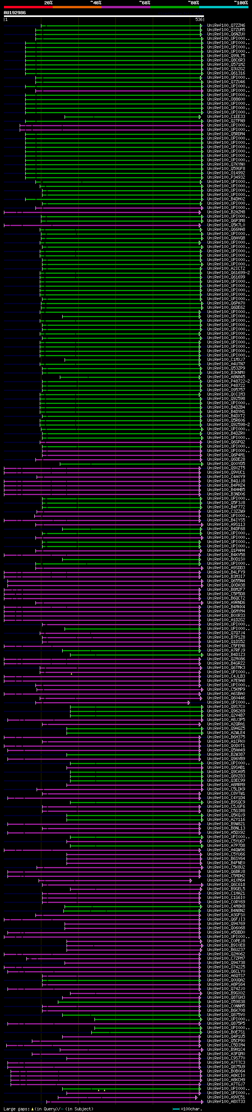Viewport: 252px width, 1112px height.
Task: Select the UniRef100_Q3U2G2 label
Action: (226, 69)
